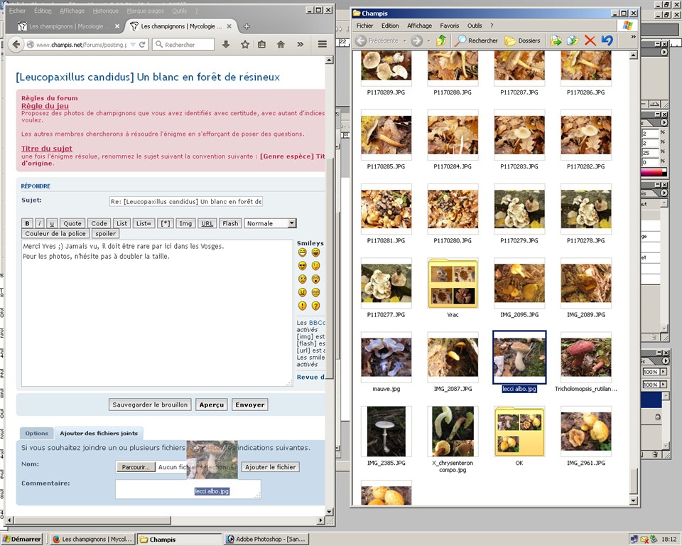Expand the URL bar history dropdown
The width and height of the screenshot is (682, 546).
coord(131,44)
